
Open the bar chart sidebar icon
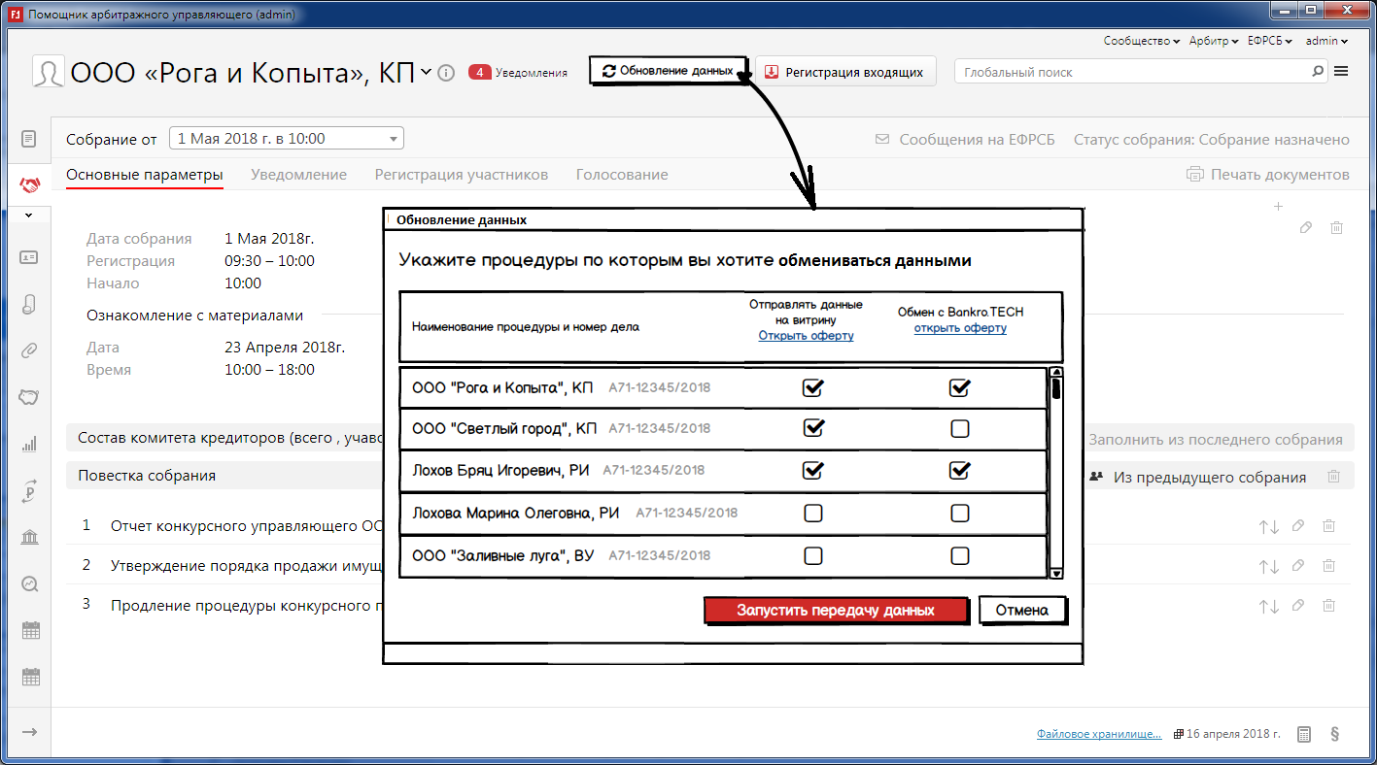point(29,444)
